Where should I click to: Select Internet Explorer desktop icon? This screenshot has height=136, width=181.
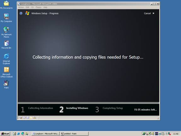tap(6, 59)
